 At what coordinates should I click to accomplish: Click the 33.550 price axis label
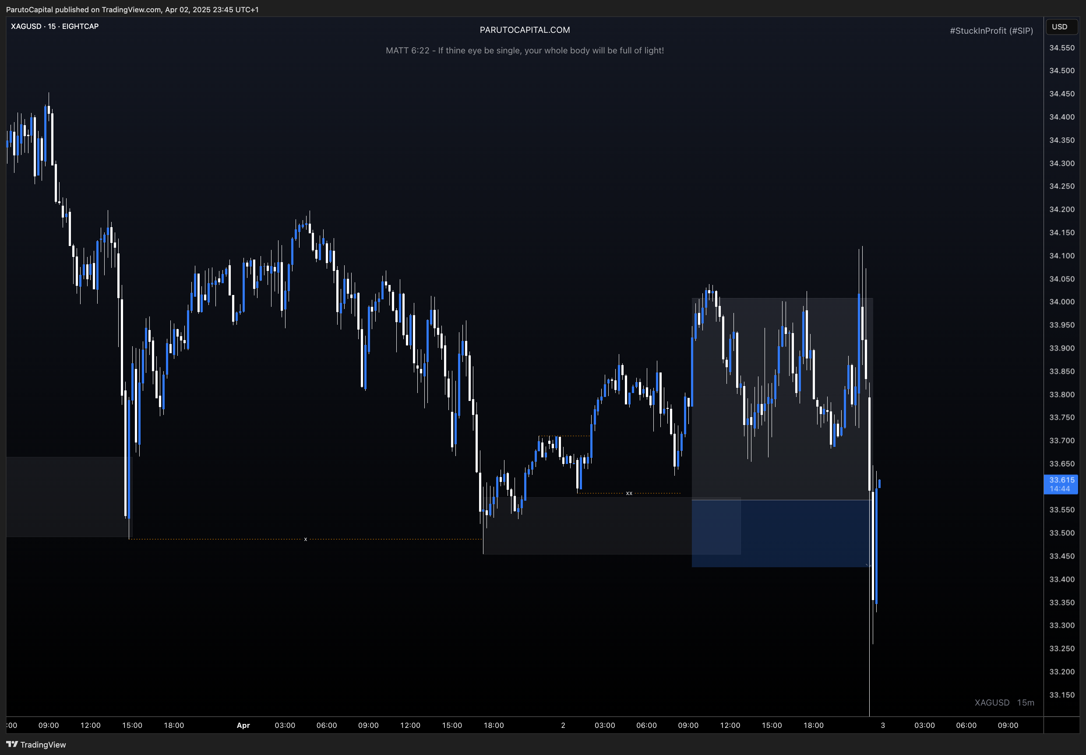click(1062, 509)
